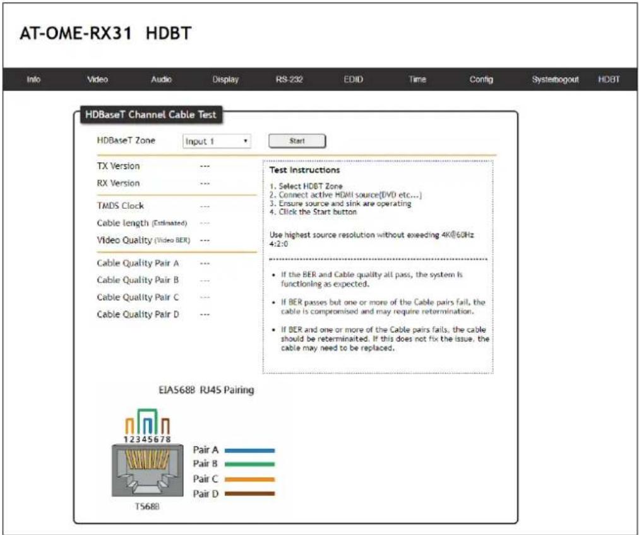This screenshot has width=639, height=535.
Task: Go to the Display tab
Action: 225,79
